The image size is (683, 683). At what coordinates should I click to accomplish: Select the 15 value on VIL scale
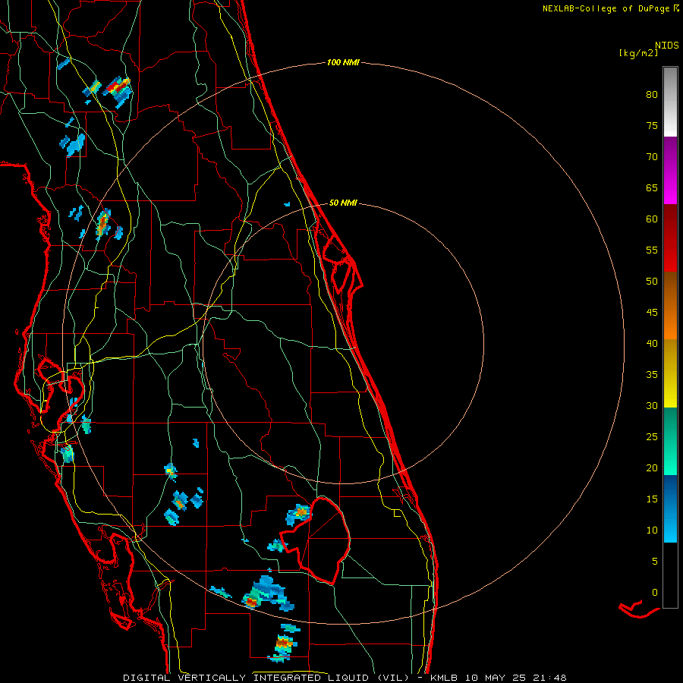tap(652, 499)
